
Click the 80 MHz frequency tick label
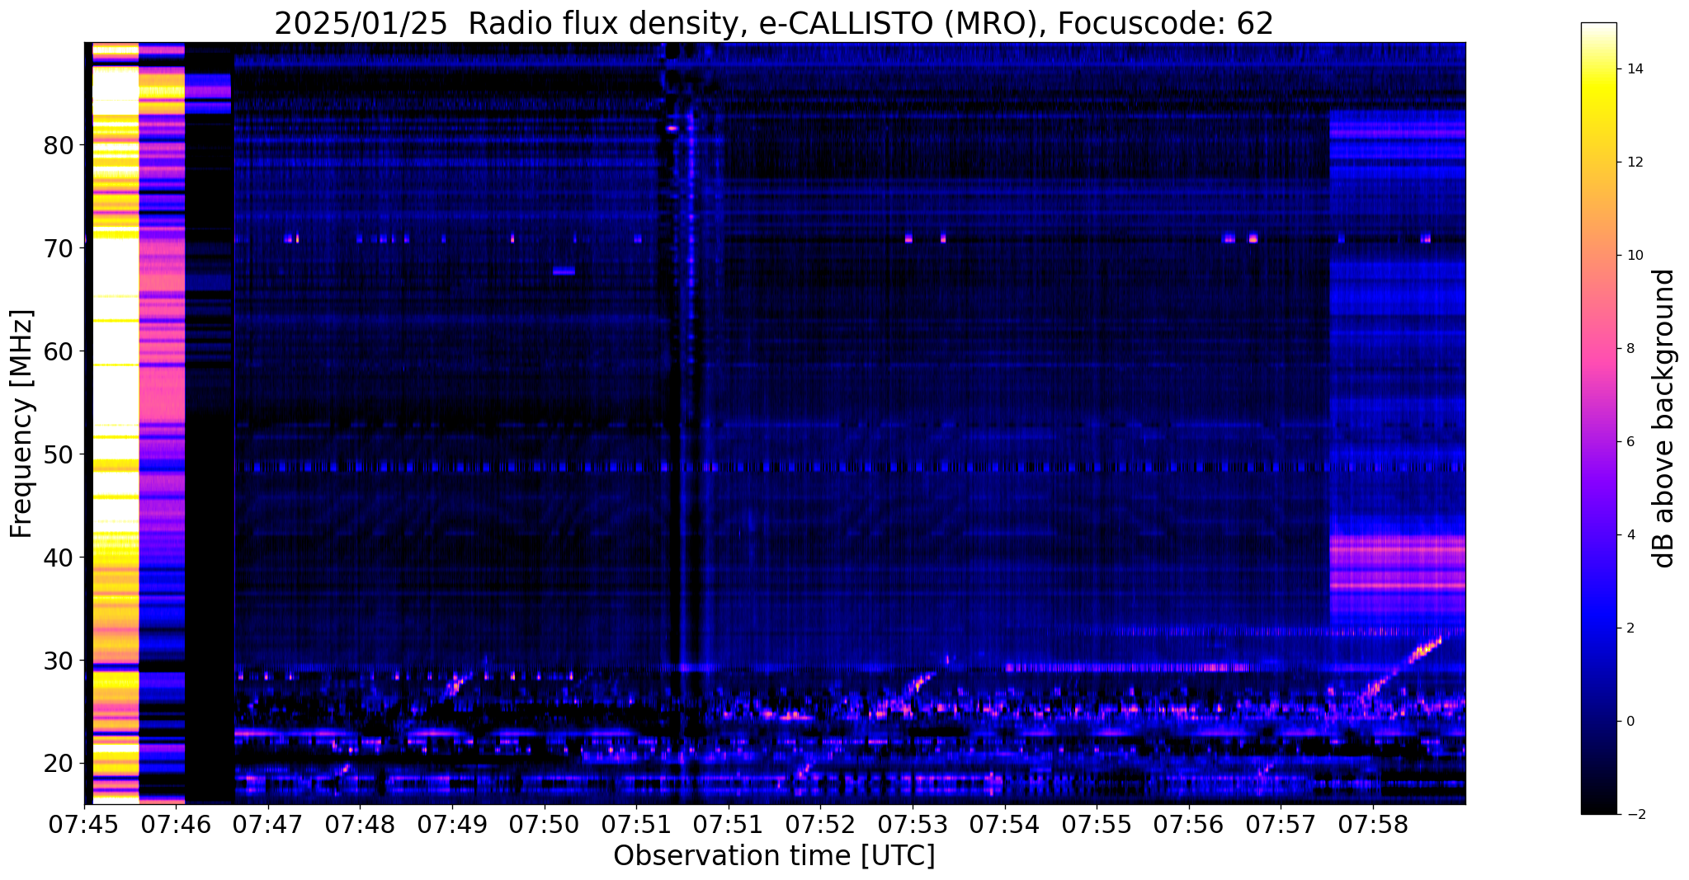59,146
